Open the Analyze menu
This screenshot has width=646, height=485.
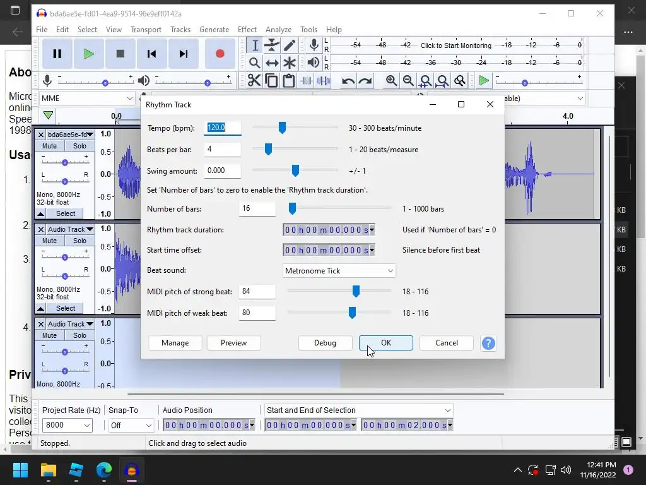click(278, 30)
